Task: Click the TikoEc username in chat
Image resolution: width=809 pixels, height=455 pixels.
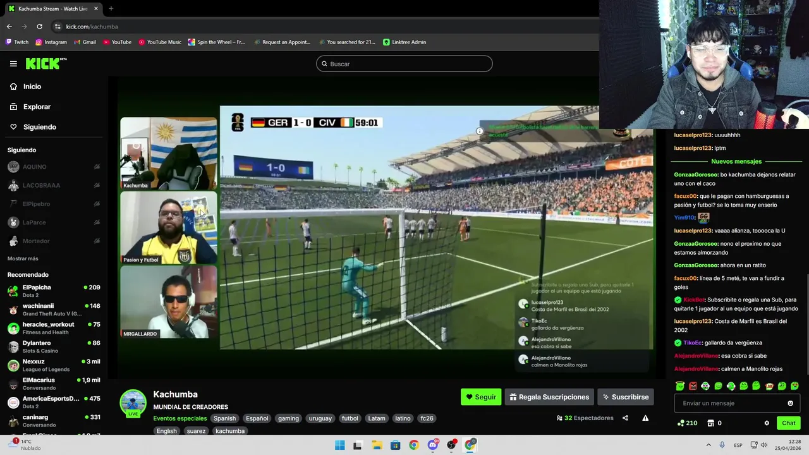Action: coord(692,343)
